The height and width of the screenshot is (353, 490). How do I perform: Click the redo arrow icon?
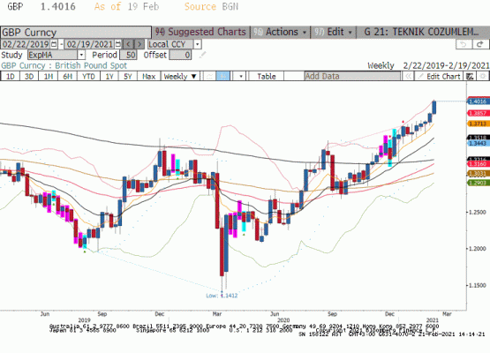click(480, 44)
